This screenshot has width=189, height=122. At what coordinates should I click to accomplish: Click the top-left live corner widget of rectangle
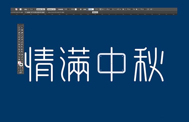click(x=101, y=56)
